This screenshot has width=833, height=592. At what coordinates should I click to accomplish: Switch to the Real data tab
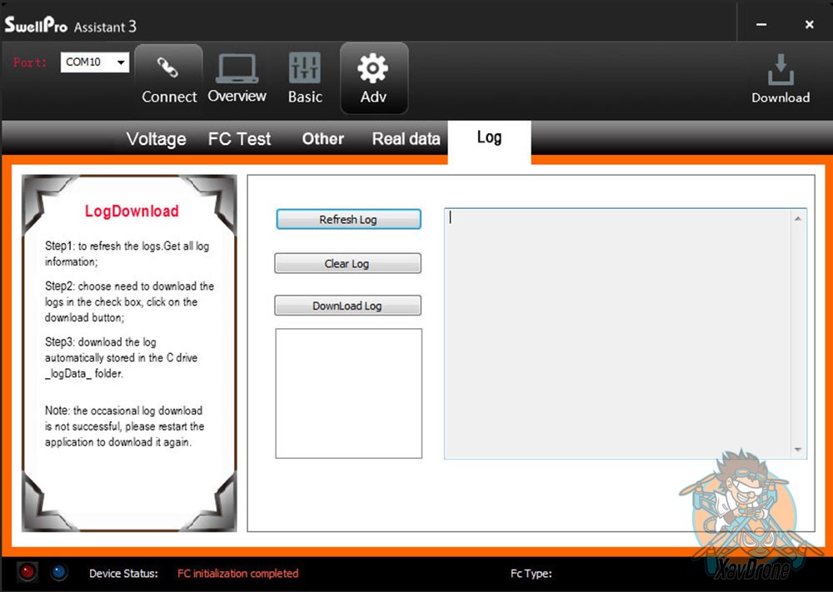point(406,139)
